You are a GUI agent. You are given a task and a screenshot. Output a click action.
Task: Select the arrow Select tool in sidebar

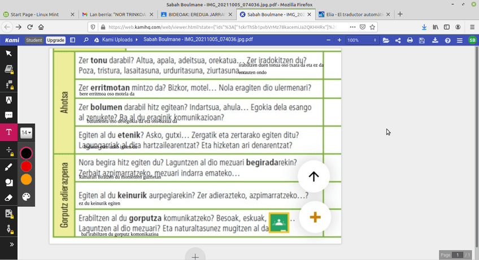(8, 53)
